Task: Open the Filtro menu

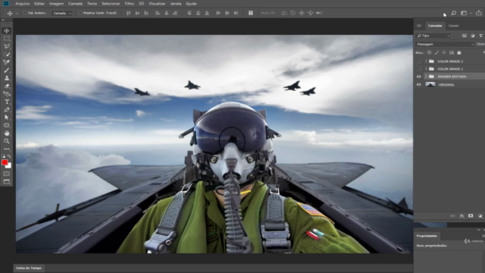Action: click(130, 4)
